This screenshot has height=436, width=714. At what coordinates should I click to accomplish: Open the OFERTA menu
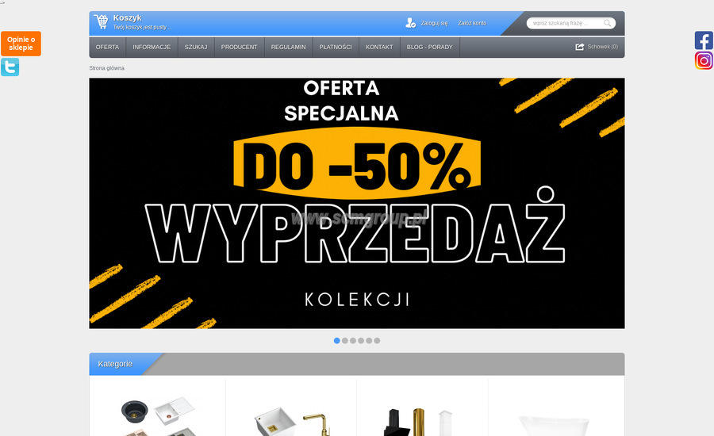[x=107, y=48]
